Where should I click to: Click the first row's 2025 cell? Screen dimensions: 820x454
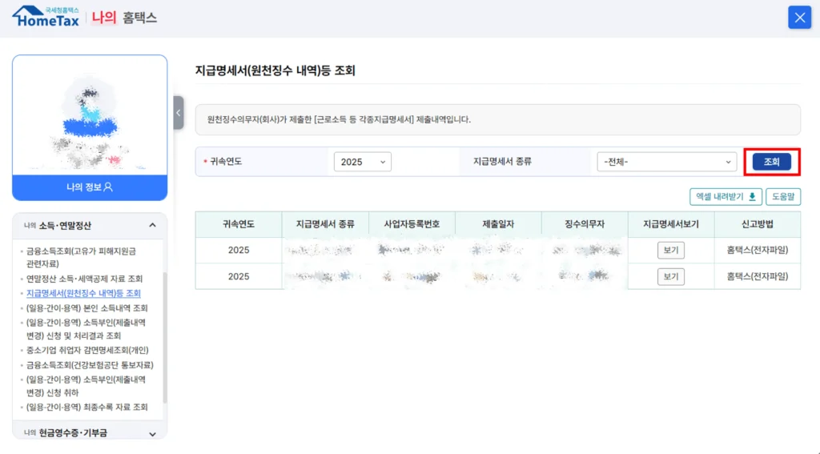(x=239, y=250)
